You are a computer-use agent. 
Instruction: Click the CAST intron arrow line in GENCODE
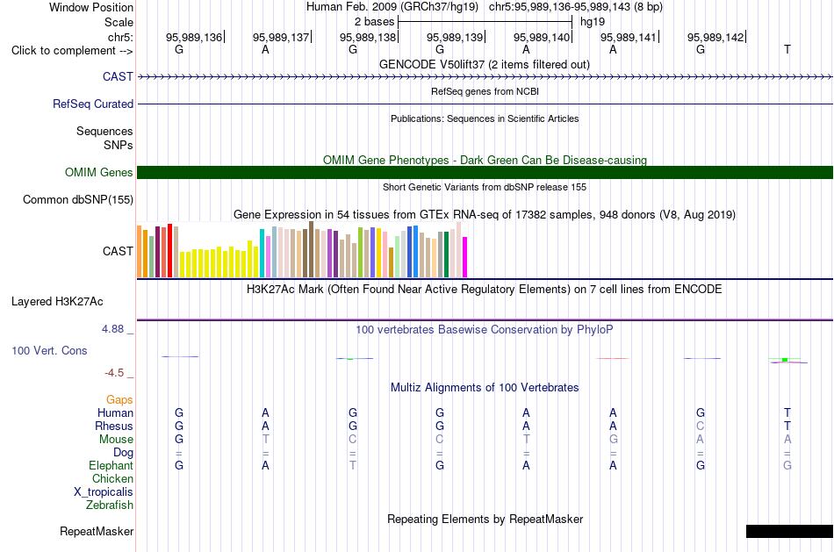click(x=485, y=77)
